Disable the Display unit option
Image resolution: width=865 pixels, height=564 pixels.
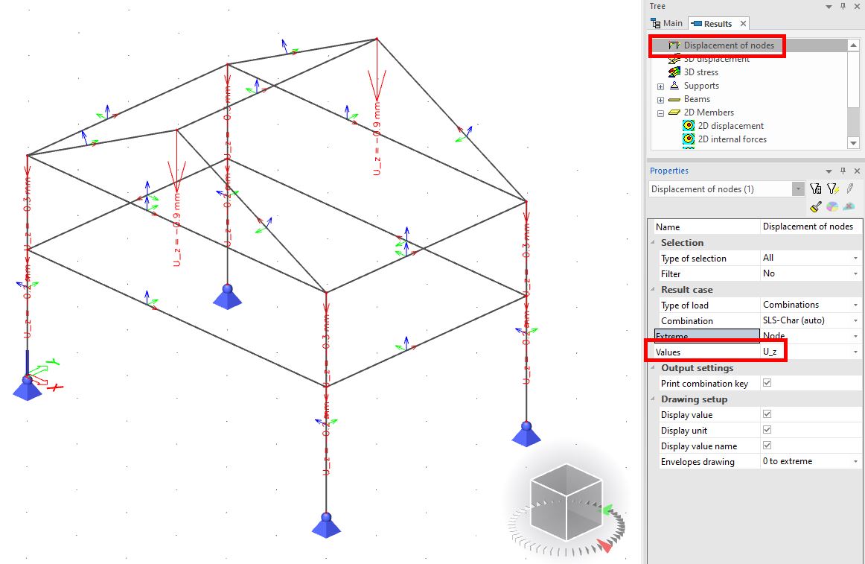[766, 429]
